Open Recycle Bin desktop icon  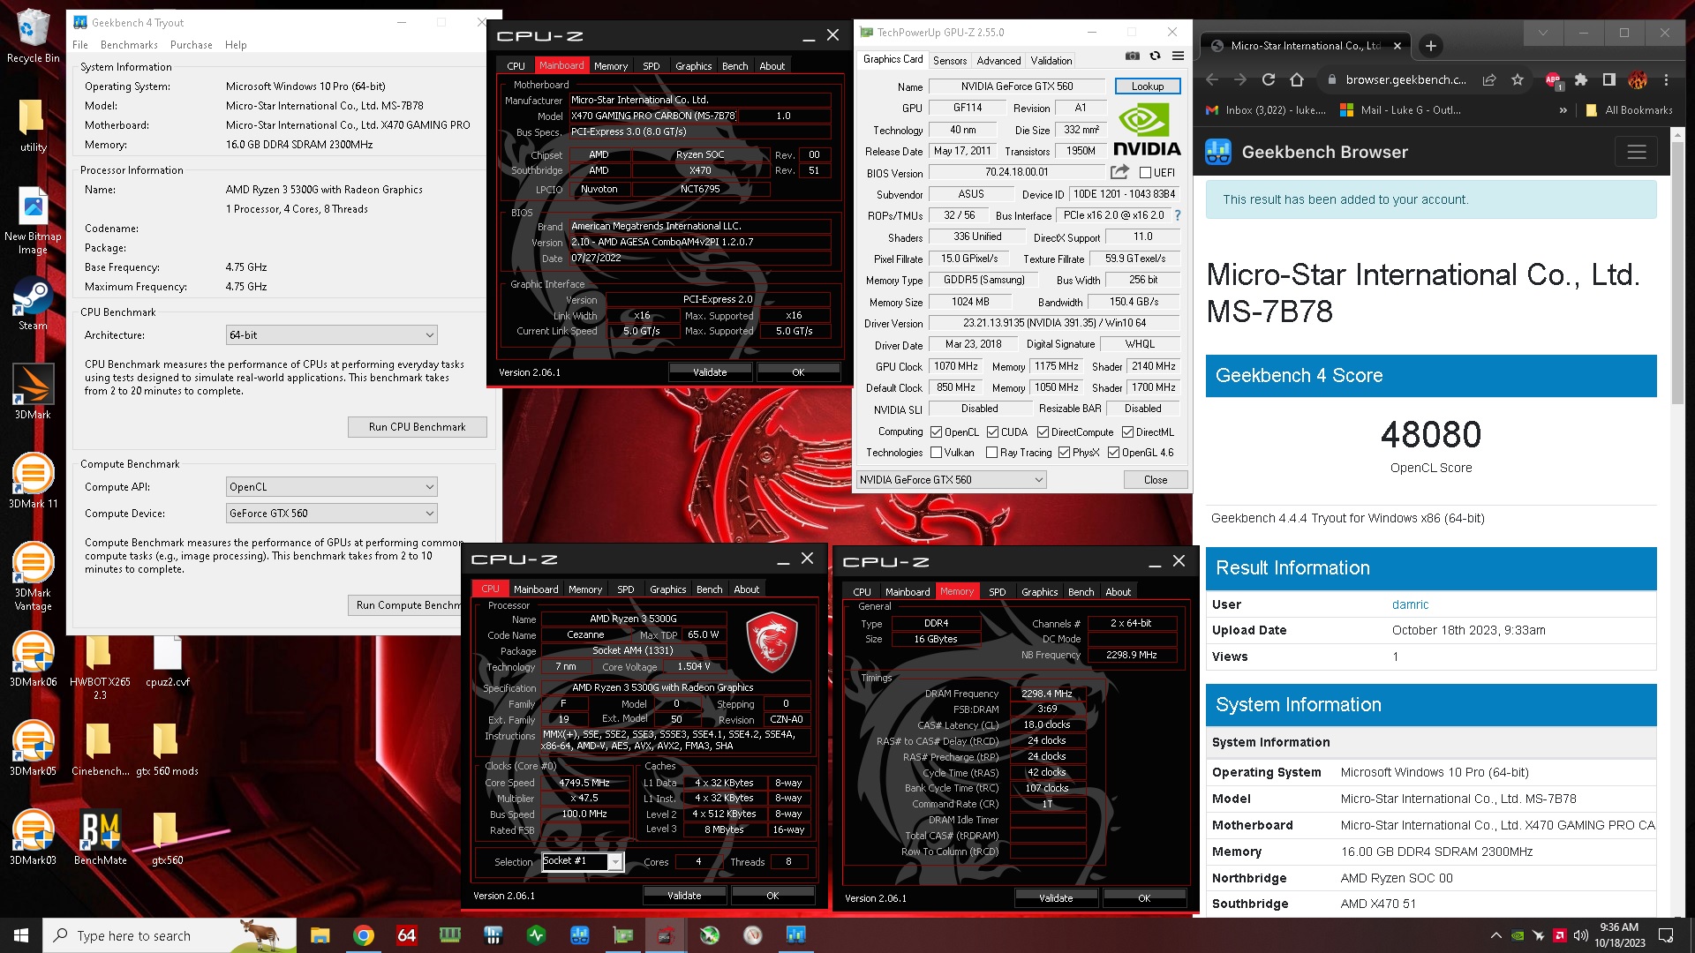pyautogui.click(x=33, y=36)
